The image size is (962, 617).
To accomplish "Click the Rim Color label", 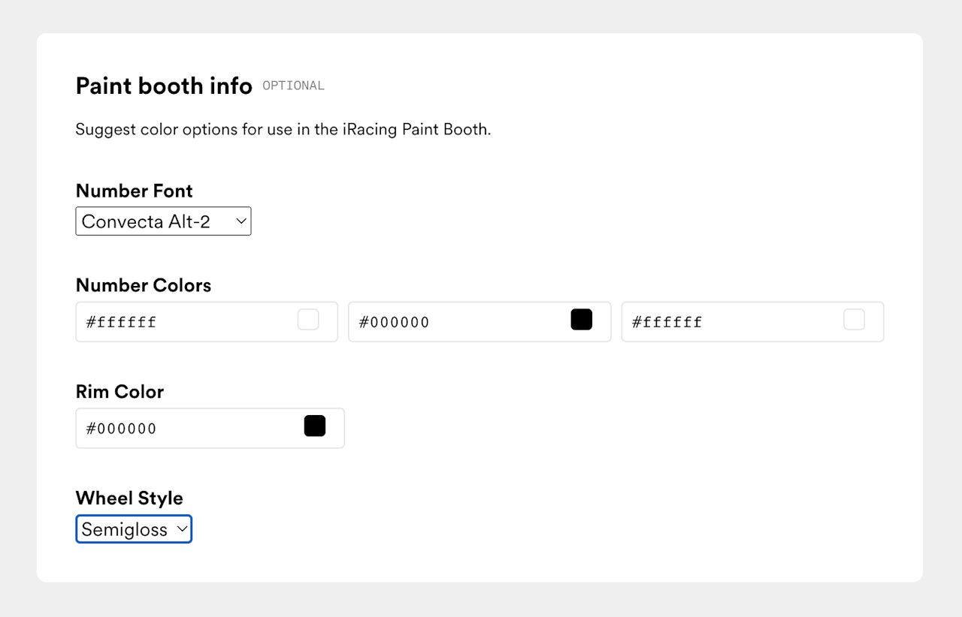I will 119,392.
